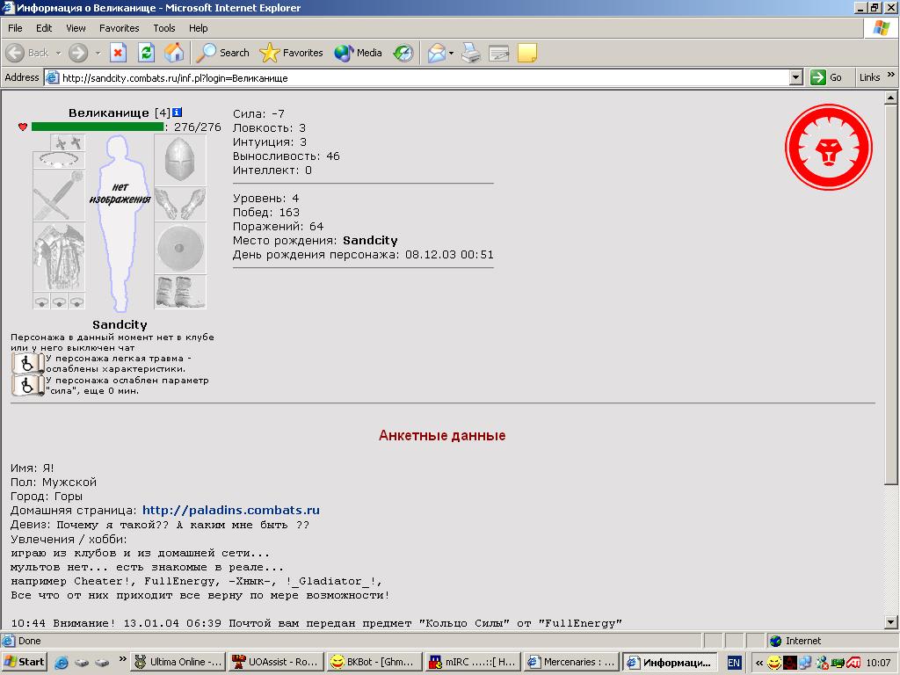Click the Edit page toolbar icon
Image resolution: width=900 pixels, height=675 pixels.
tap(499, 53)
